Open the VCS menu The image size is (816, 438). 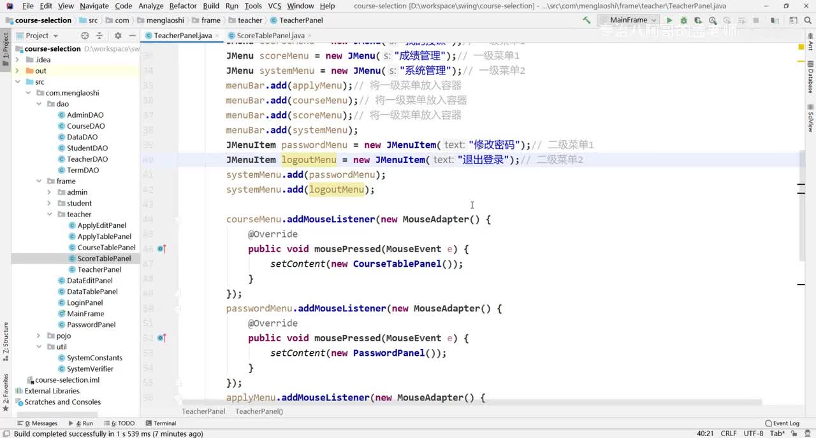[x=275, y=6]
